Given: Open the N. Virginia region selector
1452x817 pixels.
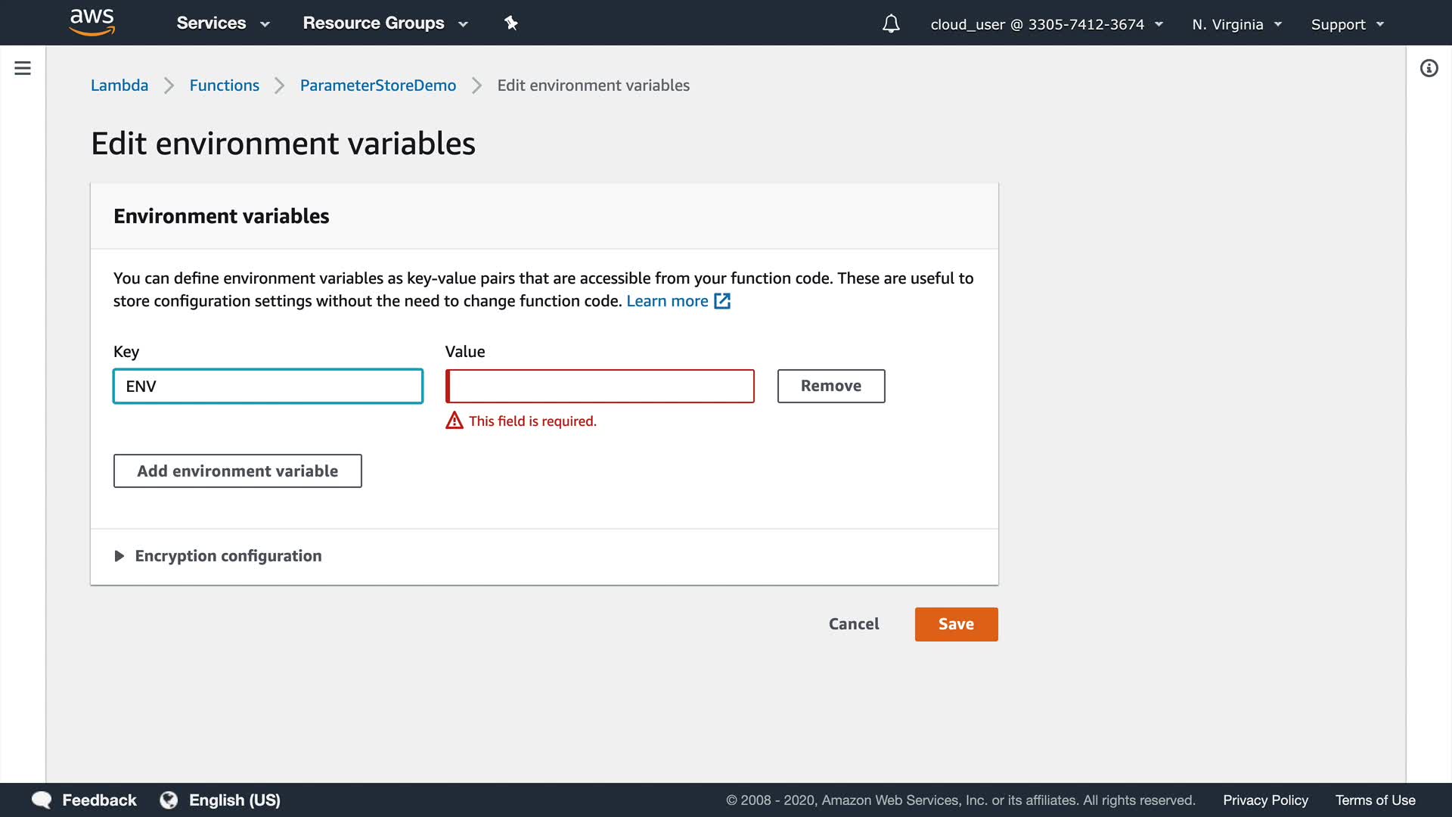Looking at the screenshot, I should 1236,24.
